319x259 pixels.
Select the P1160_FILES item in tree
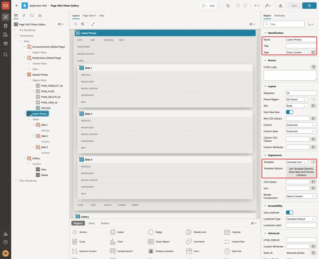click(48, 91)
